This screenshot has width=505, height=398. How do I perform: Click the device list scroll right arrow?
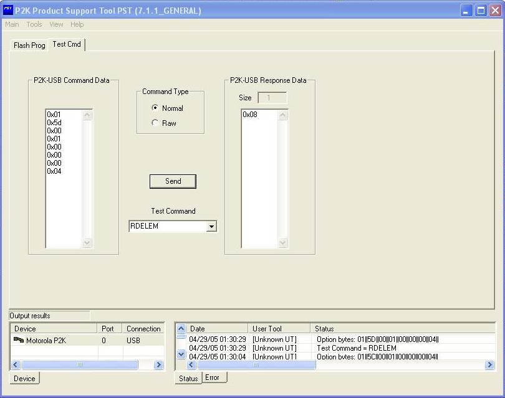158,364
